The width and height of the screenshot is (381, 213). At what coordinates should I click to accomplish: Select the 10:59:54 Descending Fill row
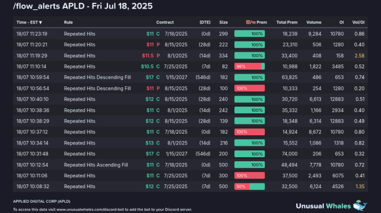(x=190, y=77)
